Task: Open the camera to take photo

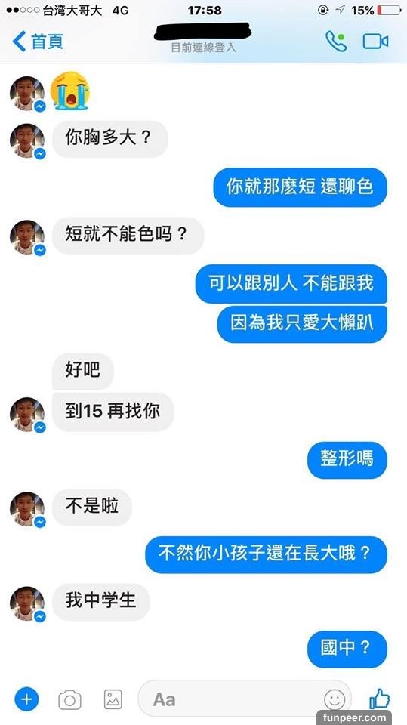Action: coord(69,699)
